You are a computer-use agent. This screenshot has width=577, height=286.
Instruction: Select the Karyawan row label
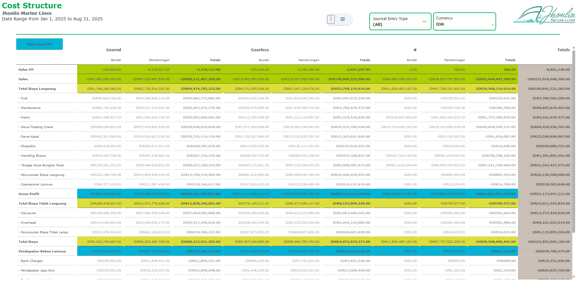pos(27,213)
